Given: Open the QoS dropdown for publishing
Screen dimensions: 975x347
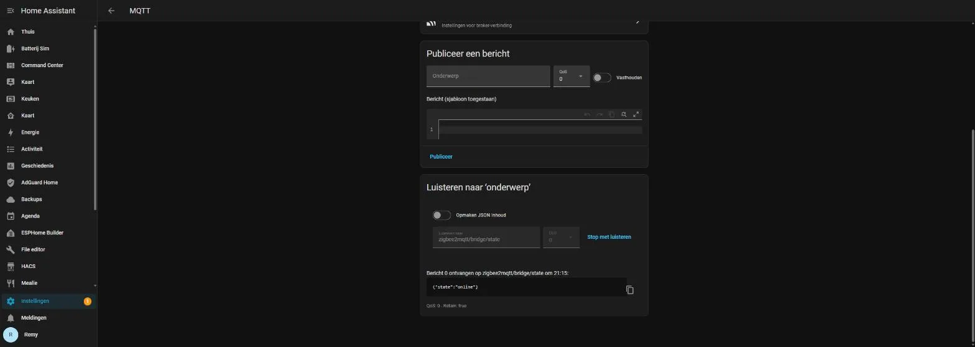Looking at the screenshot, I should (x=571, y=76).
